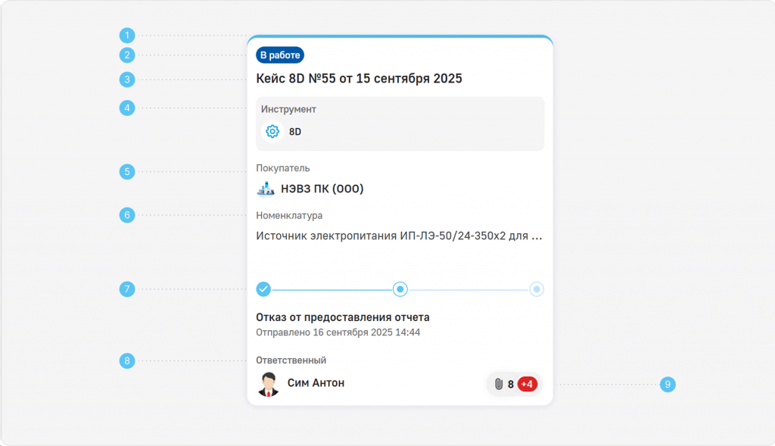Click the 8D instrument label
Image resolution: width=775 pixels, height=446 pixels.
(x=295, y=132)
